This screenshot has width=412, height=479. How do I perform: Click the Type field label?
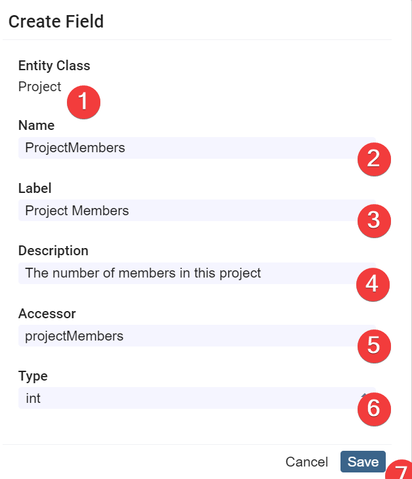(x=33, y=376)
